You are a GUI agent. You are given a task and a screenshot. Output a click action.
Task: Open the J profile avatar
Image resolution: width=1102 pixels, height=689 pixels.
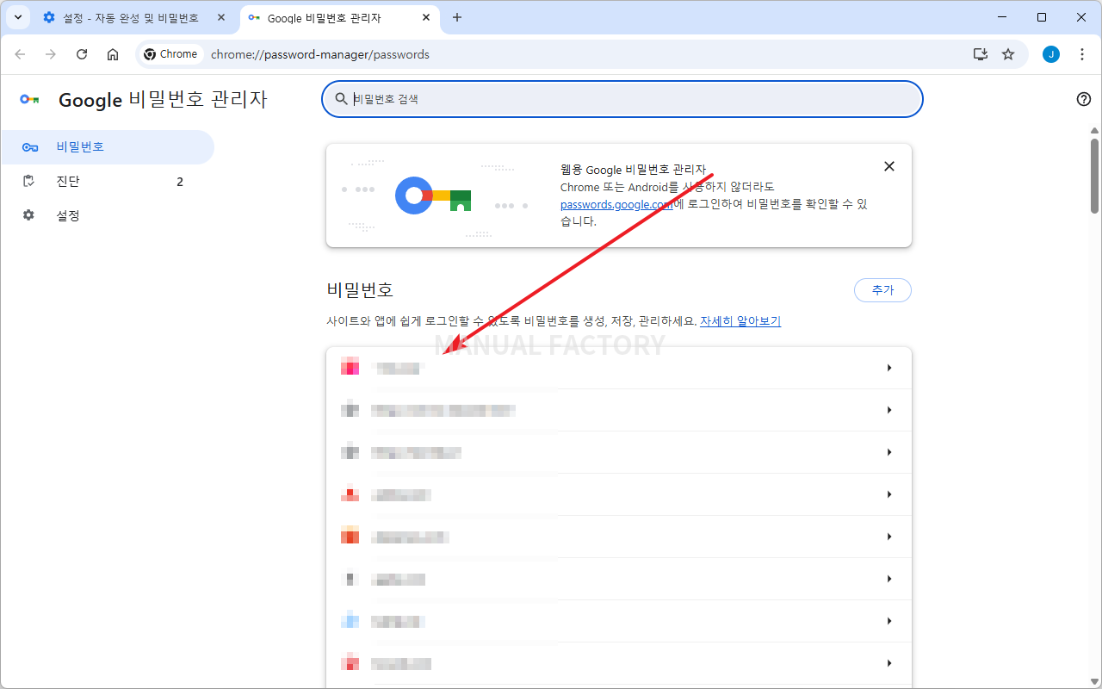pos(1051,54)
